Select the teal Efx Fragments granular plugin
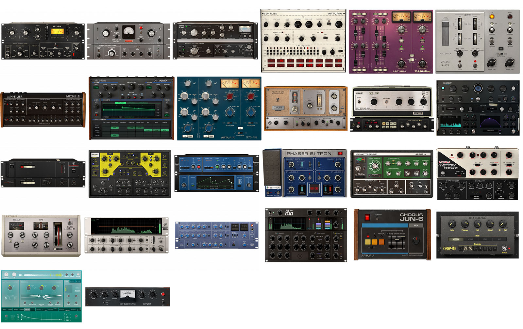The width and height of the screenshot is (523, 329). point(41,296)
